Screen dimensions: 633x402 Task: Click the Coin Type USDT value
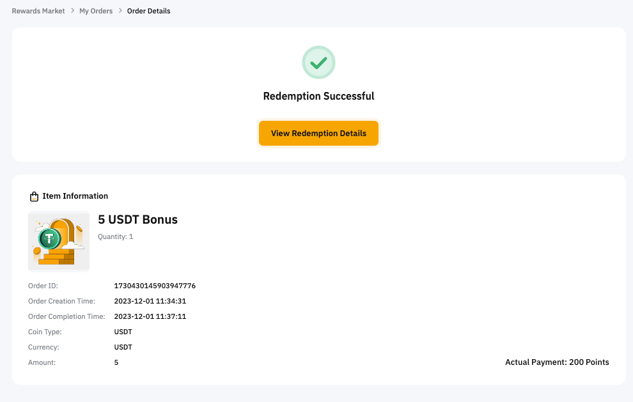[123, 332]
